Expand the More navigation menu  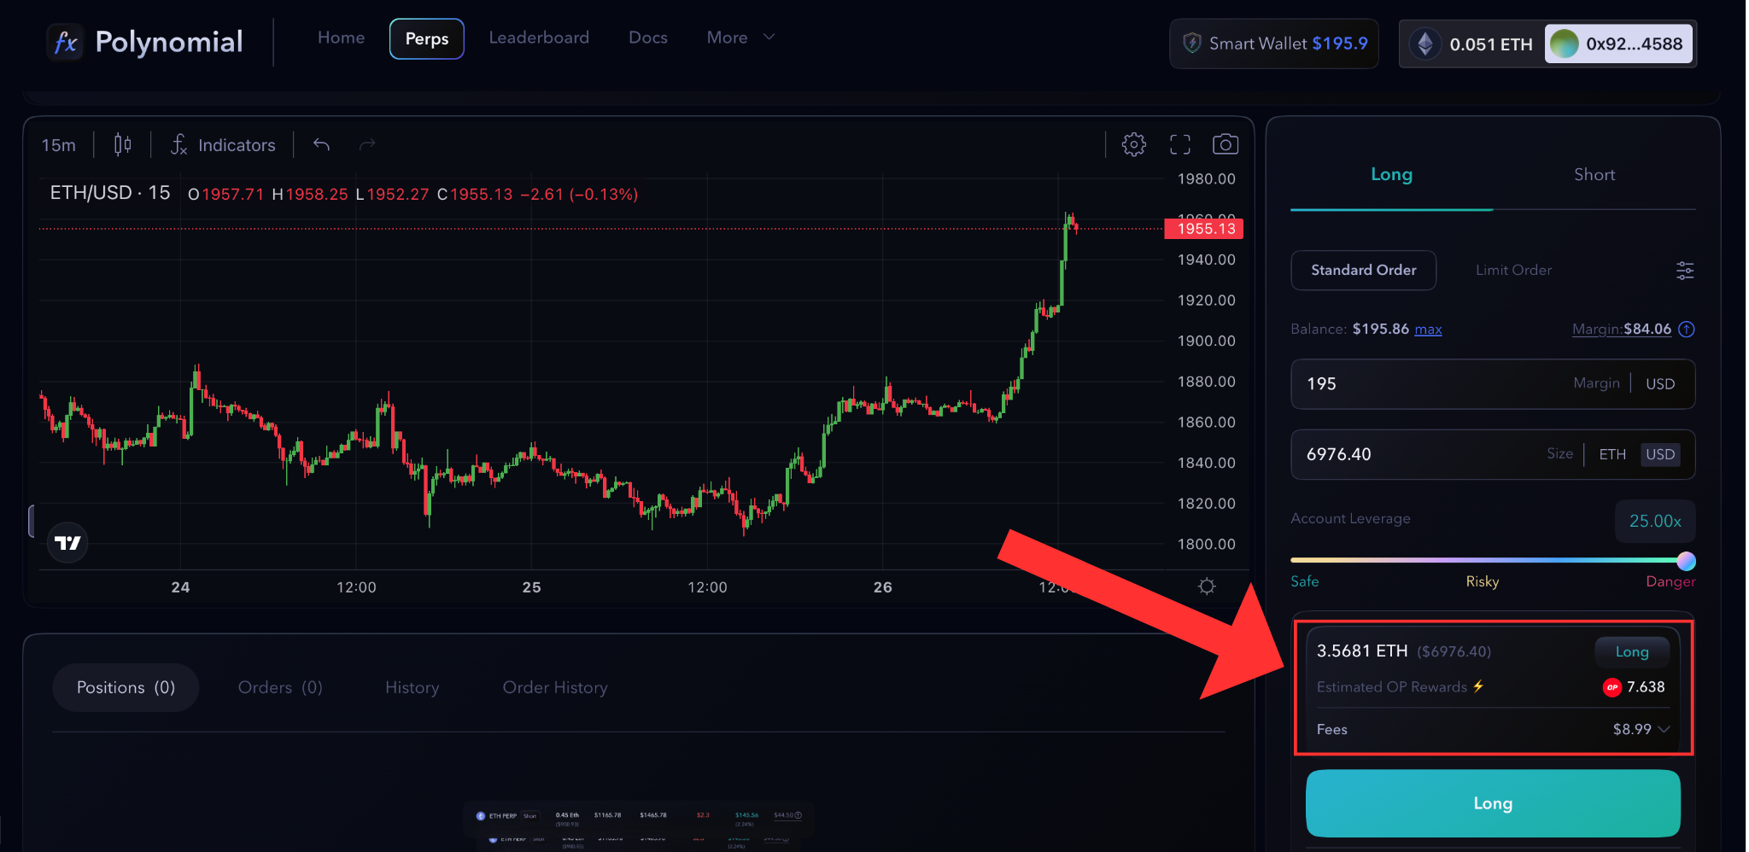pyautogui.click(x=740, y=38)
